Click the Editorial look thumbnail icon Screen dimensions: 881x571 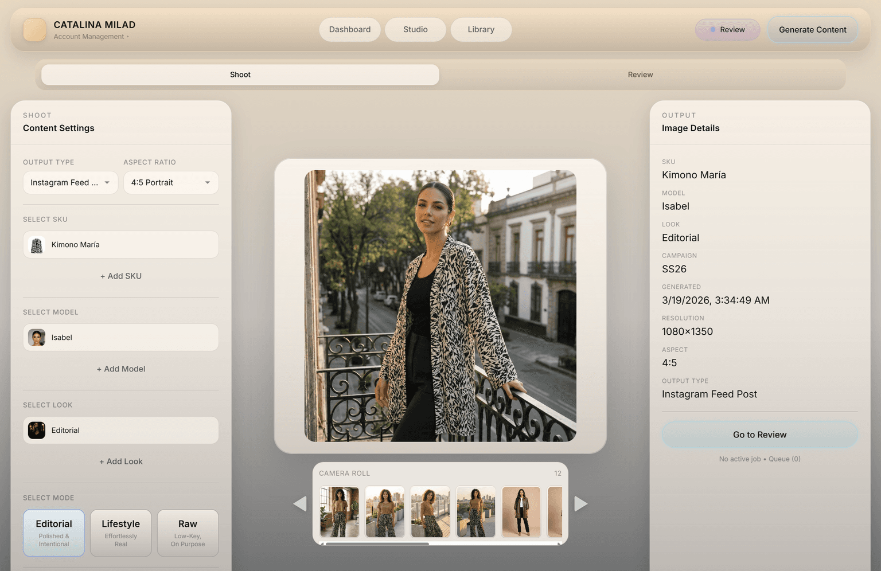tap(36, 430)
